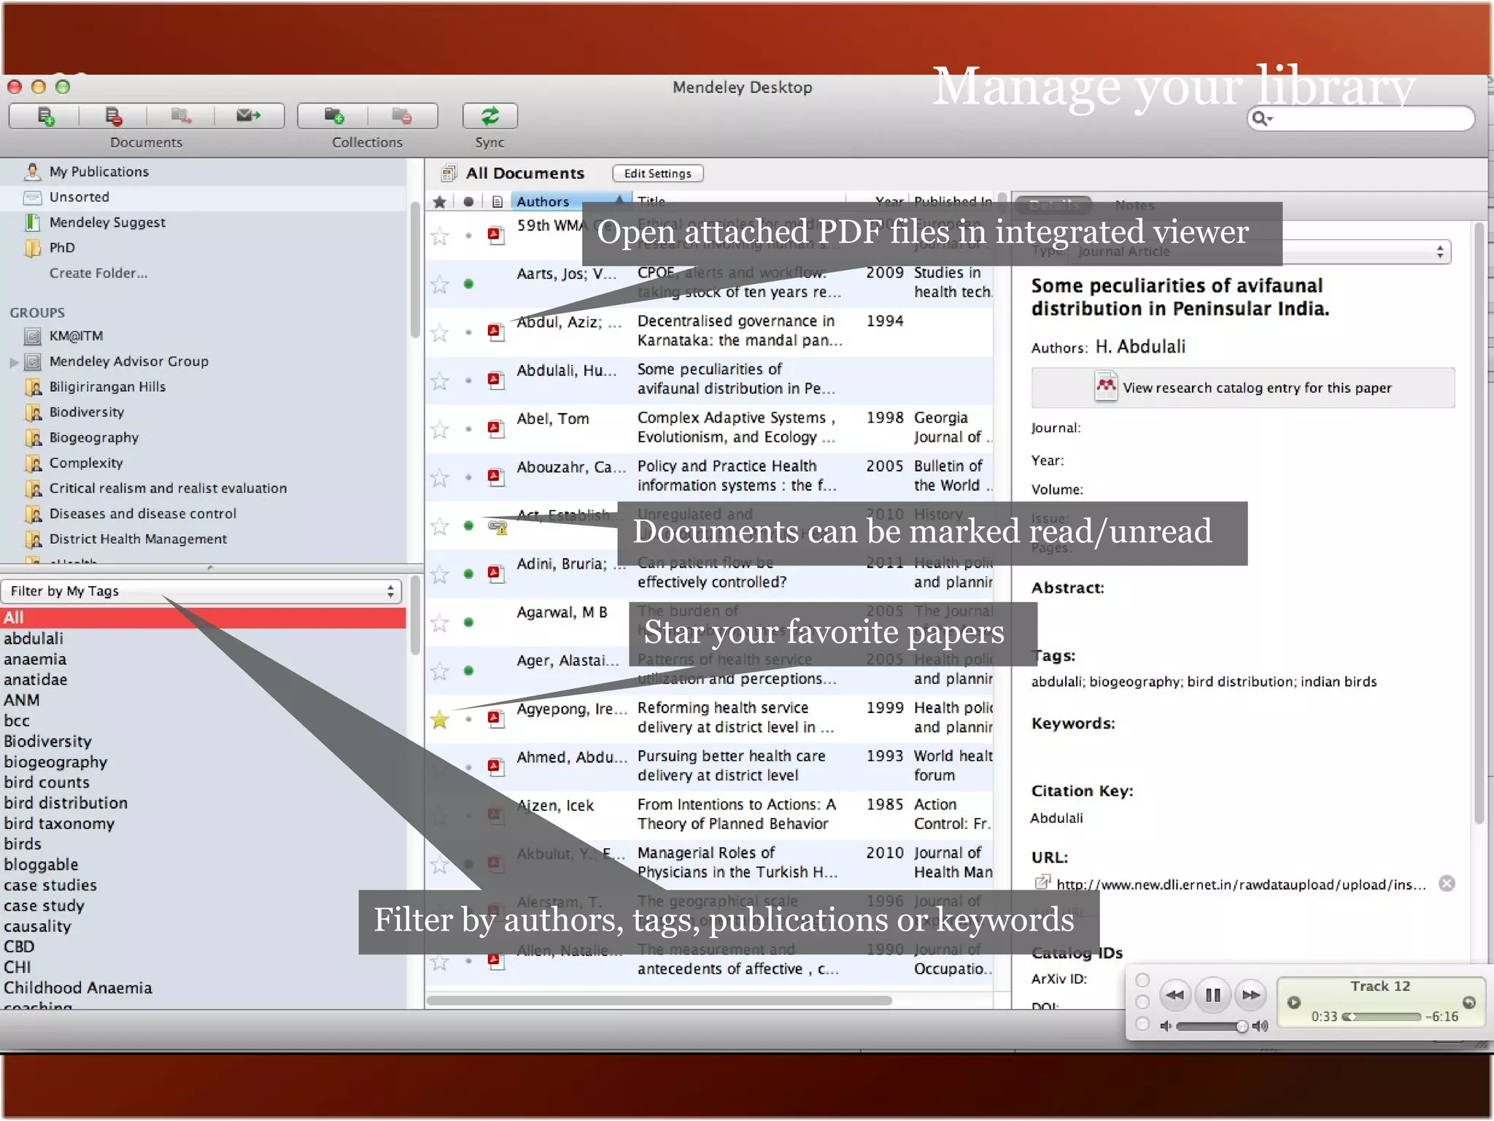This screenshot has height=1121, width=1494.
Task: Click the table's horizontal scrollbar
Action: point(659,1000)
